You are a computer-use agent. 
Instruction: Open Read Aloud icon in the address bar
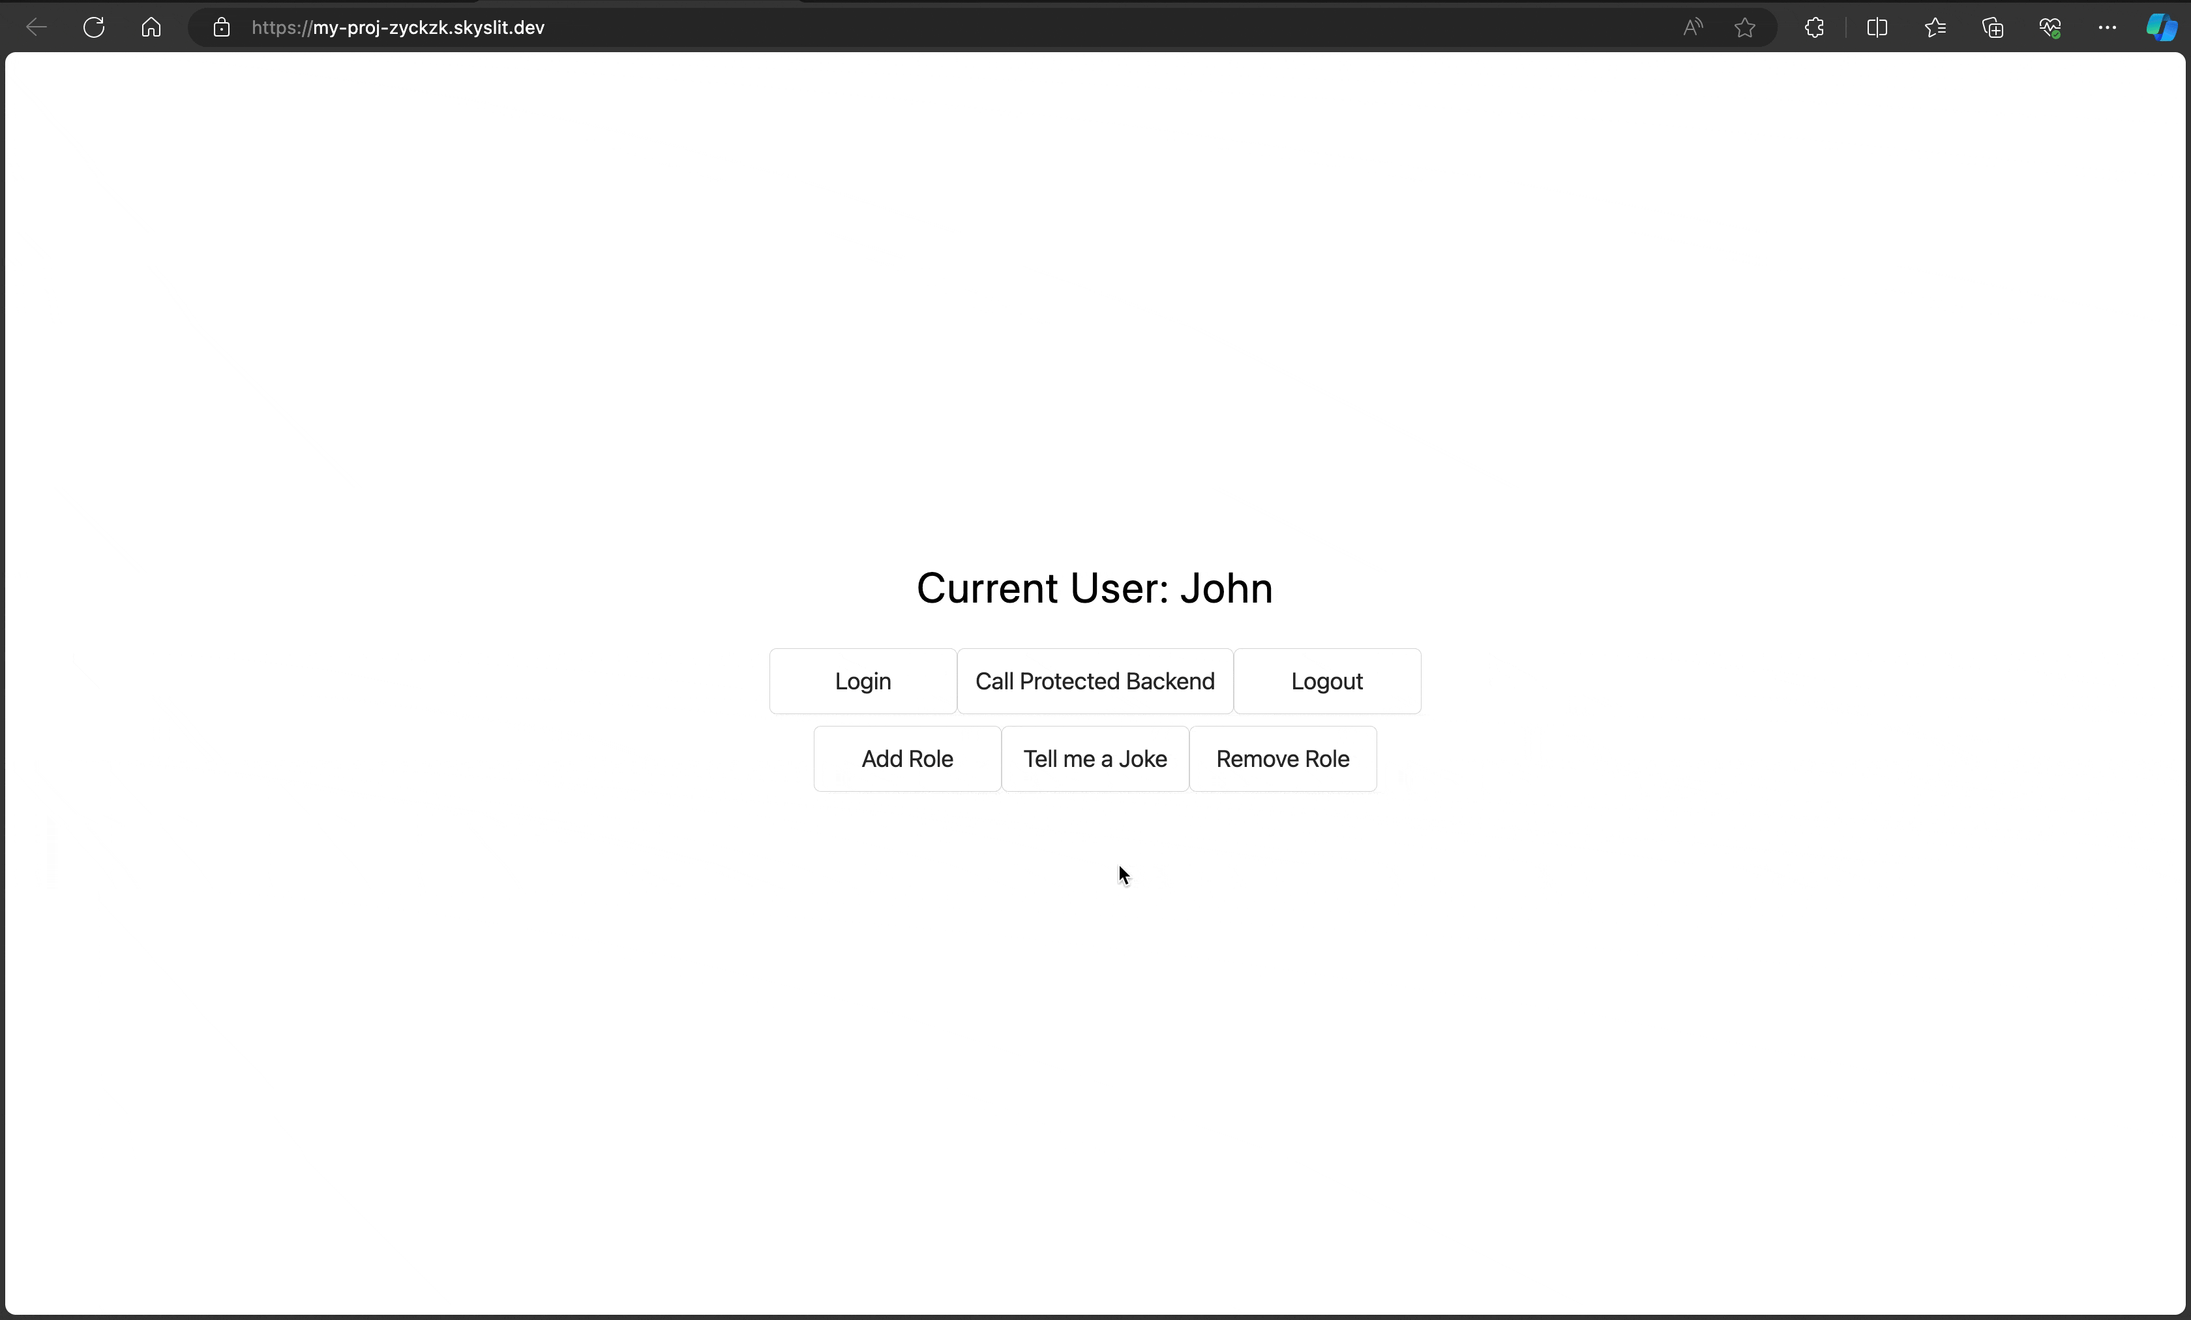tap(1693, 27)
